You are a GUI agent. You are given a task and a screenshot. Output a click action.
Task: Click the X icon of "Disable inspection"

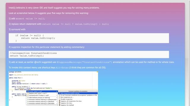coord(59,99)
